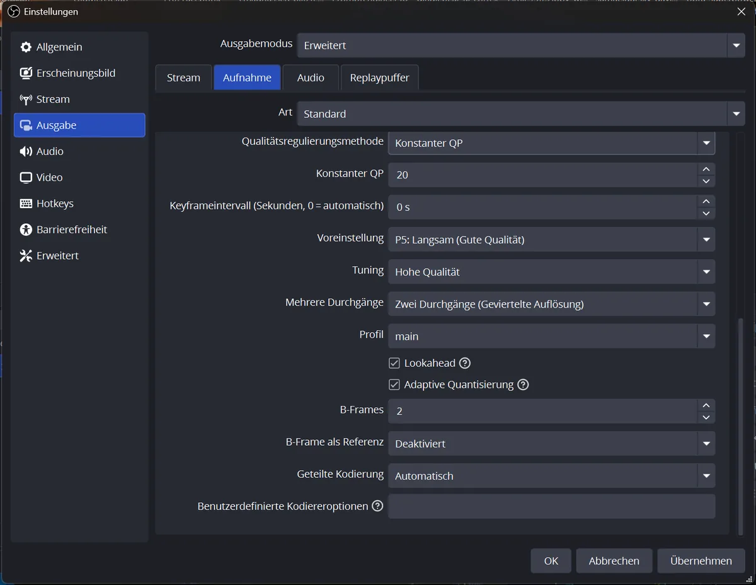
Task: Select the Aufnahme tab
Action: [247, 78]
